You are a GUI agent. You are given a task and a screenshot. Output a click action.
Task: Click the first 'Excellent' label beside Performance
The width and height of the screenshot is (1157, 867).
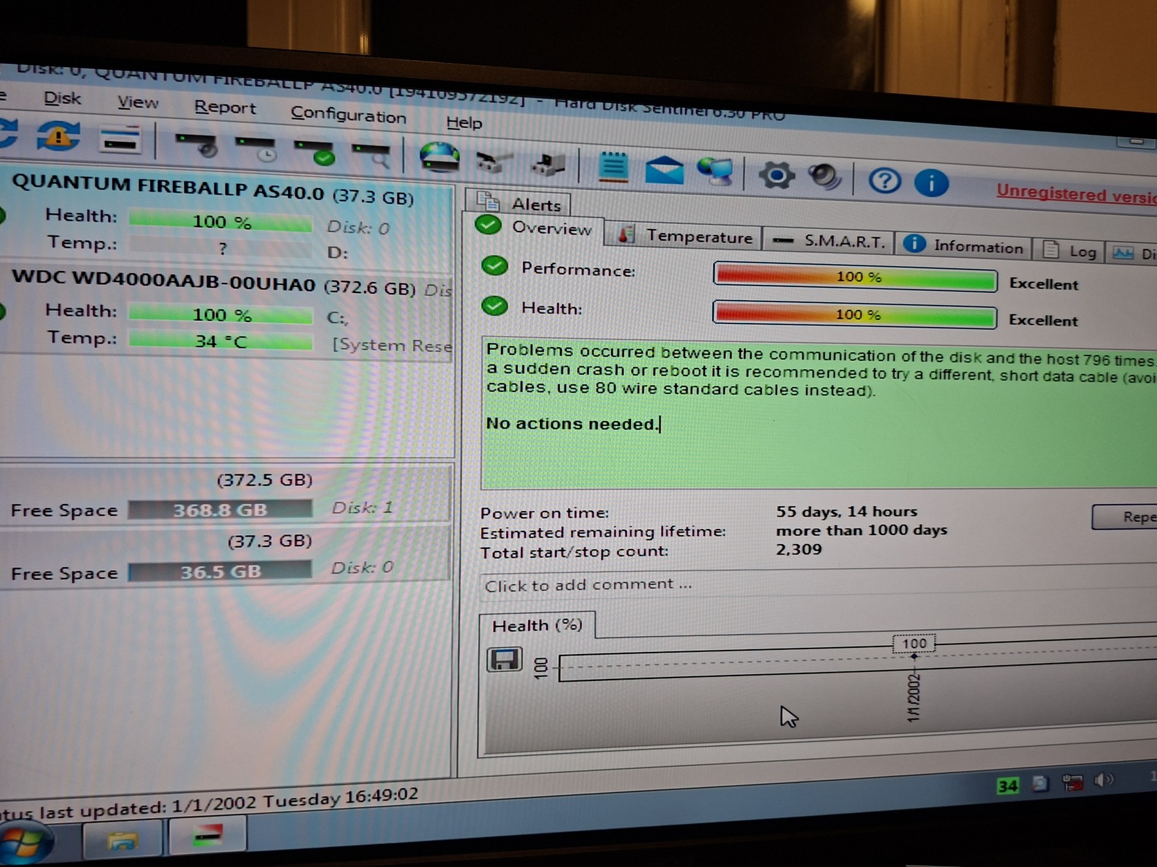click(1044, 283)
